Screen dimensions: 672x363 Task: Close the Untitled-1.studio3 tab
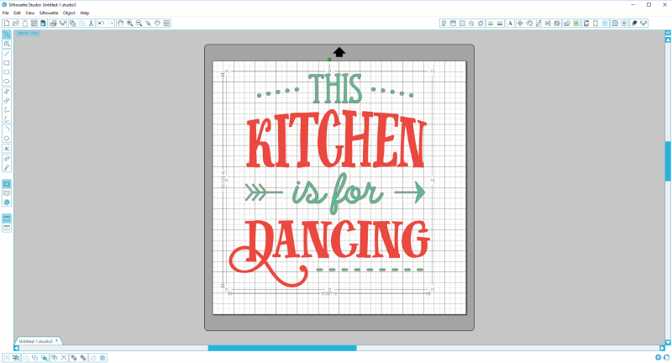(56, 340)
